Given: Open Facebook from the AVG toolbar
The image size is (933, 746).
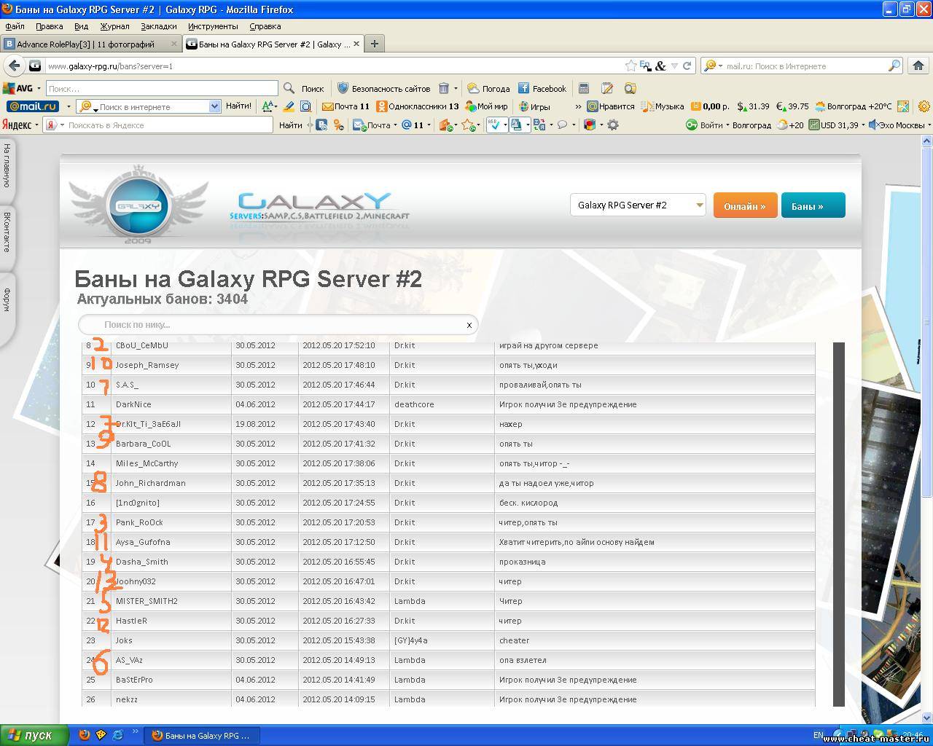Looking at the screenshot, I should click(542, 88).
